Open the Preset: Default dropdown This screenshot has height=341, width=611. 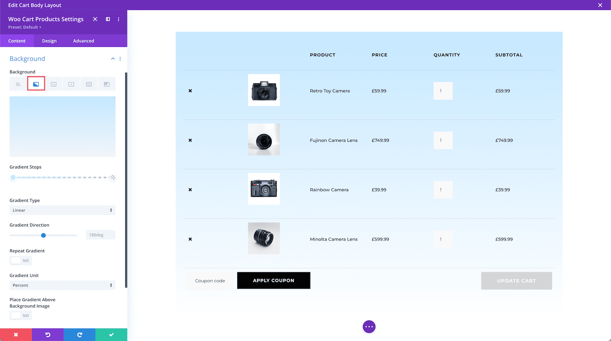(x=24, y=27)
